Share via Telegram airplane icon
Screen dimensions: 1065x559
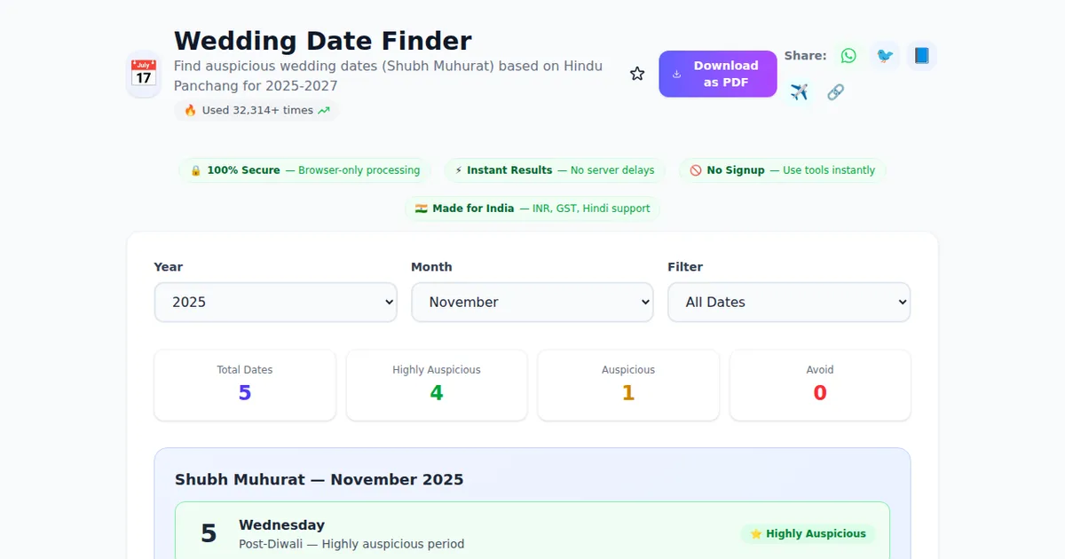[799, 92]
